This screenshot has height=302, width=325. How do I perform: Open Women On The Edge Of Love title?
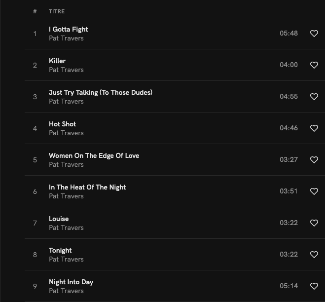94,155
